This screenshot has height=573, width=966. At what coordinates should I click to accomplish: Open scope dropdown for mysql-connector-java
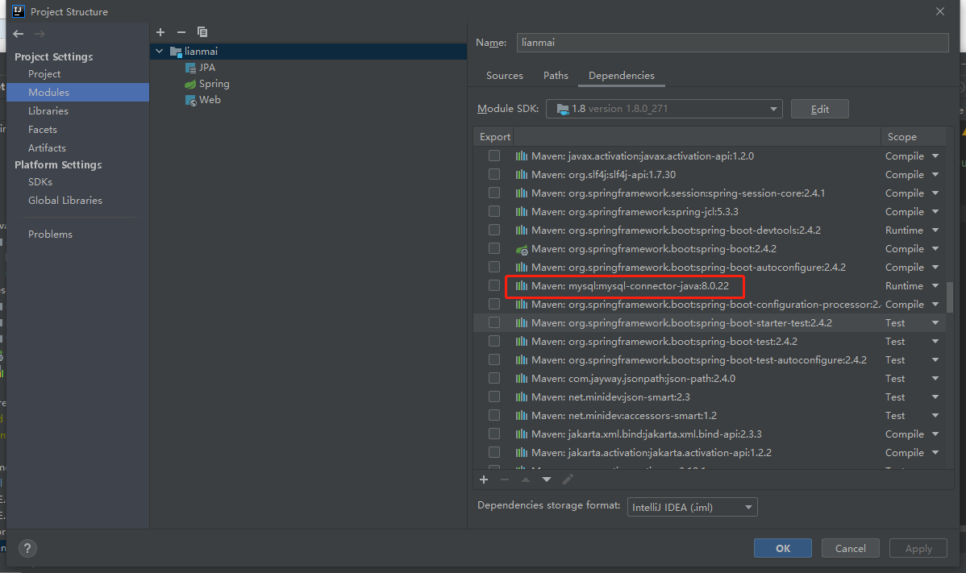click(x=935, y=285)
